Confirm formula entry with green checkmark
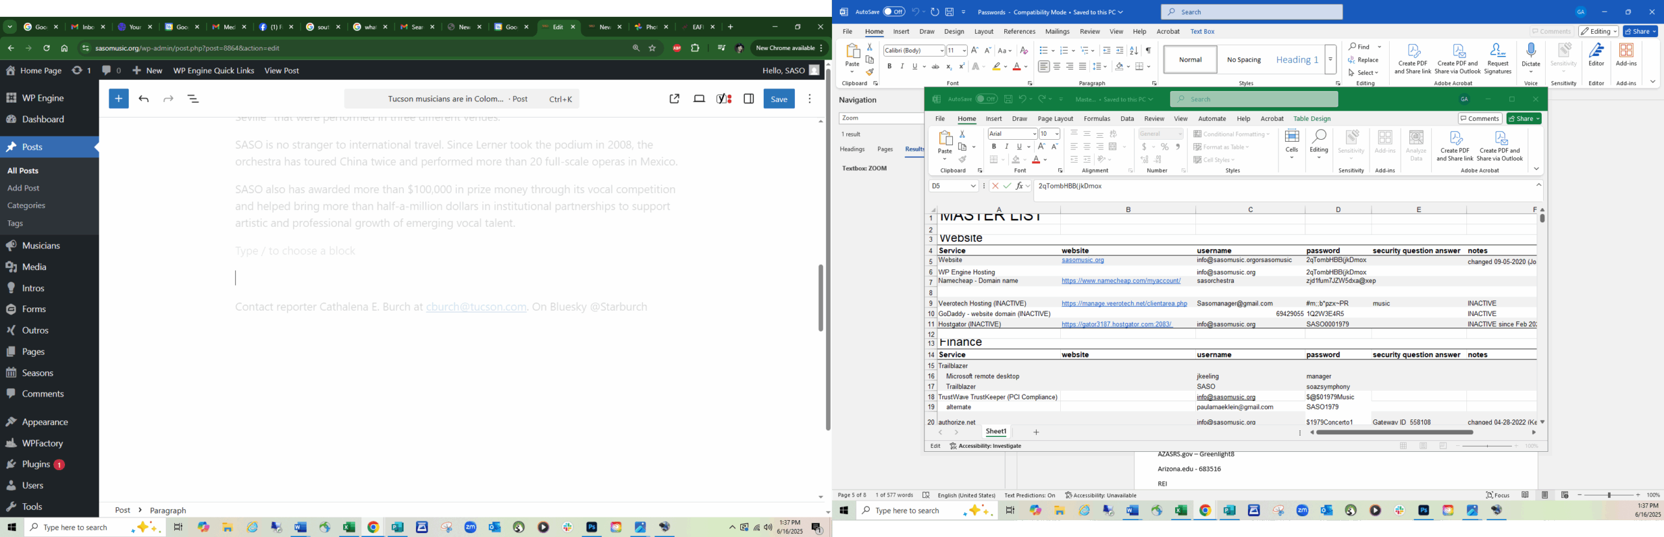This screenshot has height=537, width=1664. pos(1007,186)
